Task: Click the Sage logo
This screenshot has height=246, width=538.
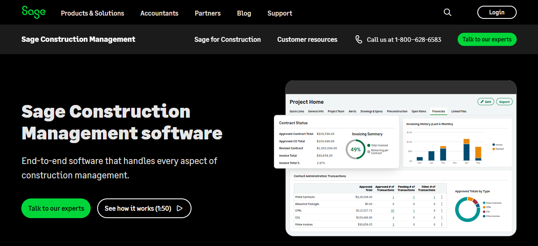Action: [x=34, y=12]
